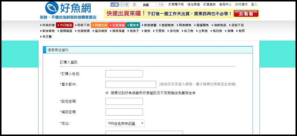This screenshot has height=136, width=297.
Task: Click the 去看看 red button
Action: point(246,14)
